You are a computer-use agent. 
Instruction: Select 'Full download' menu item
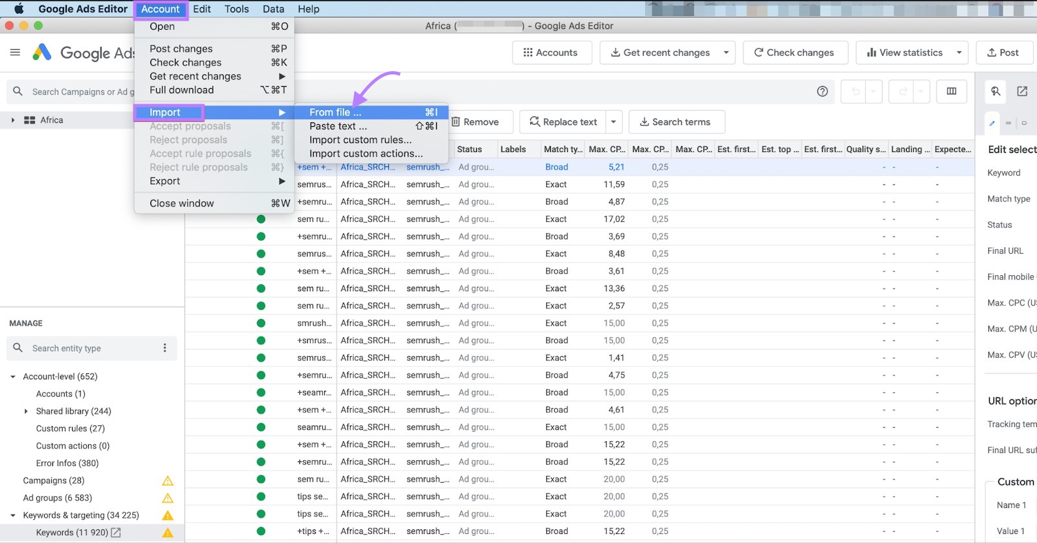pyautogui.click(x=214, y=90)
